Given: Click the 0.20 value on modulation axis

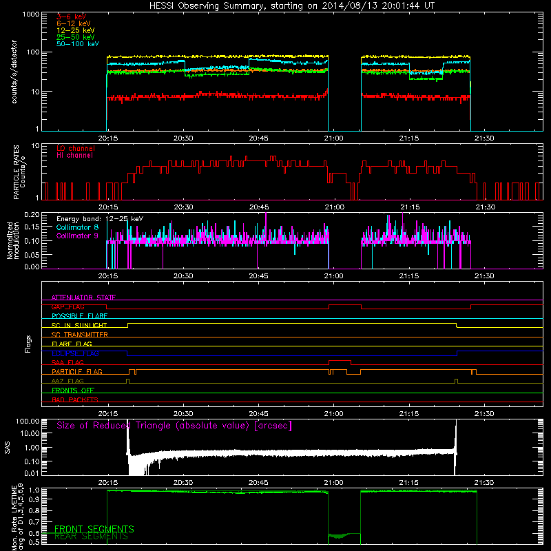Looking at the screenshot, I should point(32,214).
